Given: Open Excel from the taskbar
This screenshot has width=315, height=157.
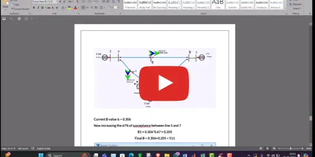Looking at the screenshot, I should point(202,155).
